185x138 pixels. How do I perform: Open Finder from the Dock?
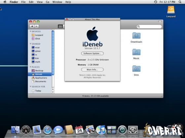pyautogui.click(x=15, y=130)
